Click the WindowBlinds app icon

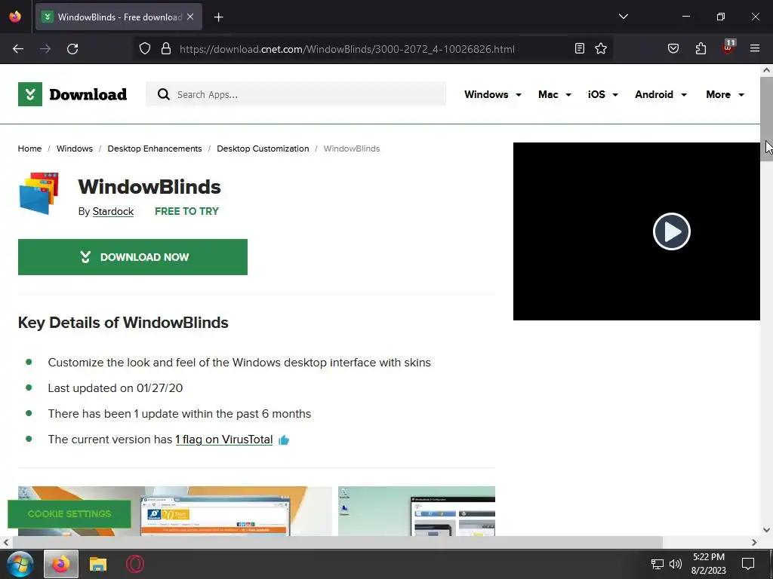click(39, 194)
